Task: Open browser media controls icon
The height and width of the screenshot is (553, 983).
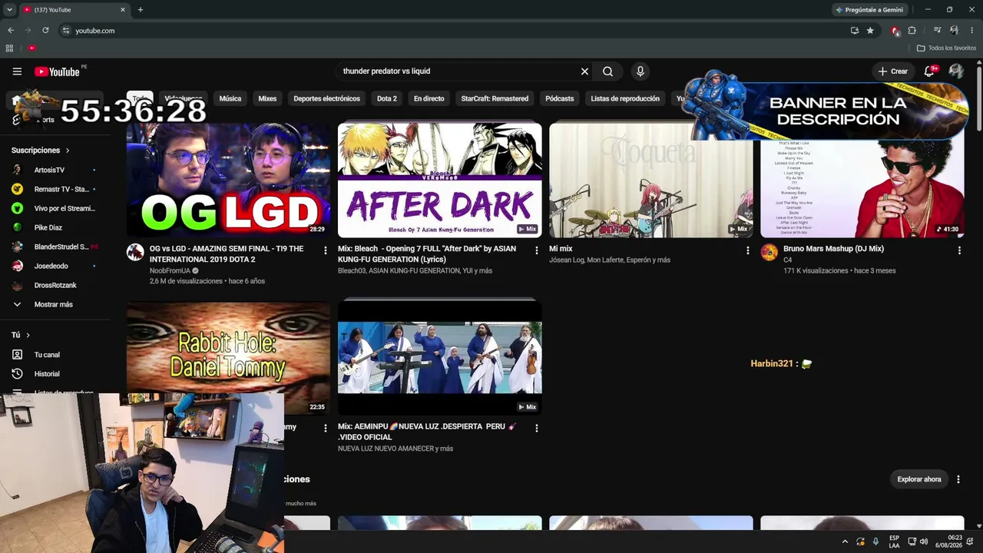Action: pos(938,31)
